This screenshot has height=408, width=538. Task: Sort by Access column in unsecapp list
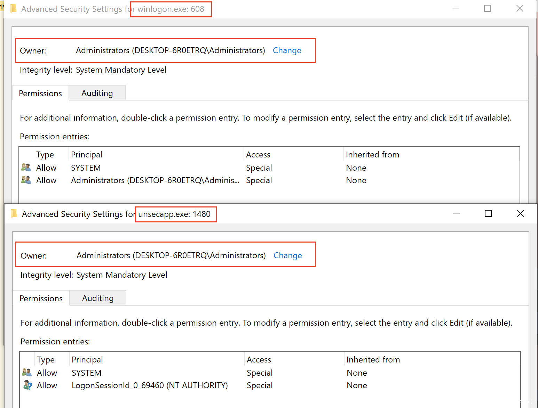point(259,360)
